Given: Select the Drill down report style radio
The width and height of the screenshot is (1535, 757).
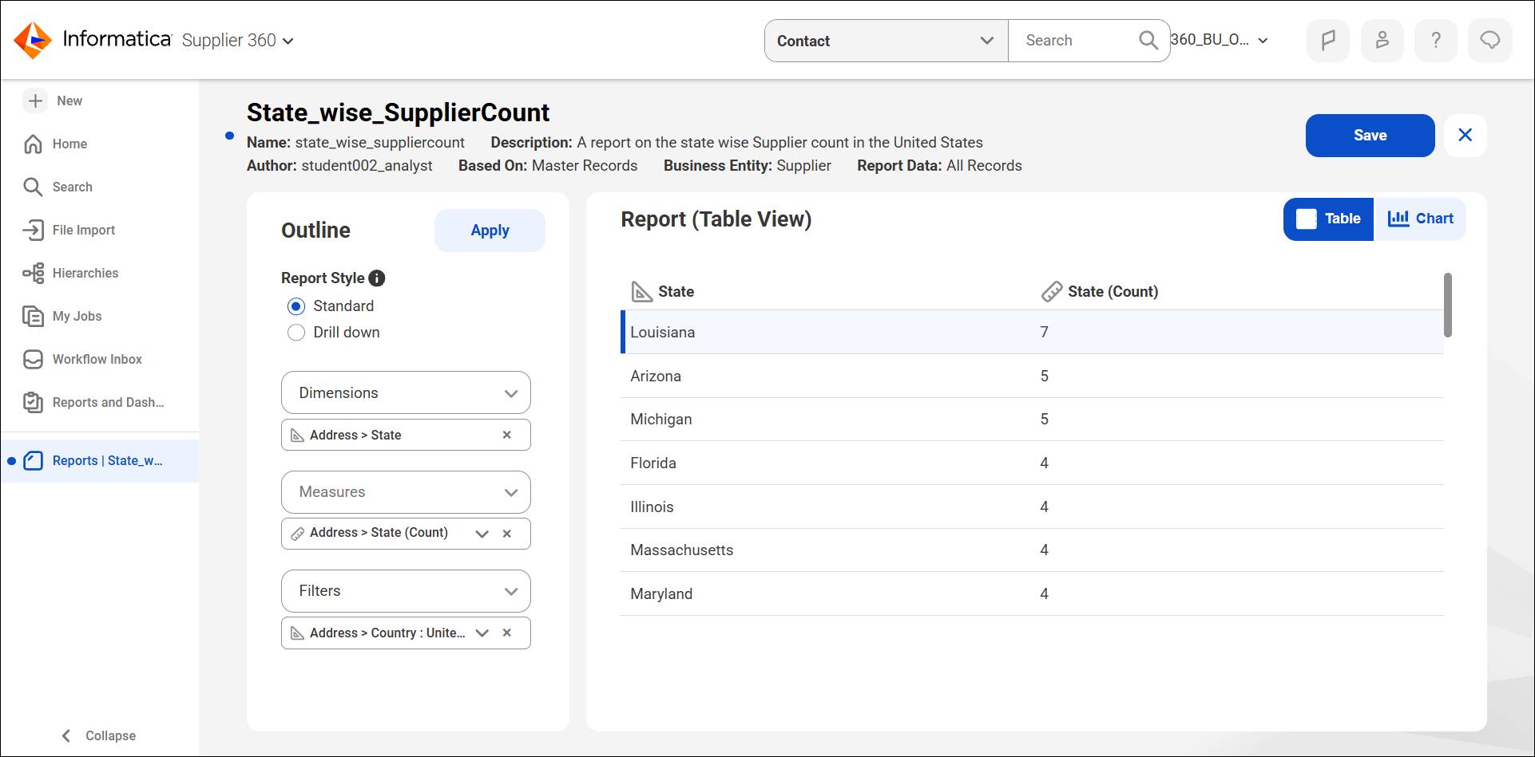Looking at the screenshot, I should point(296,333).
